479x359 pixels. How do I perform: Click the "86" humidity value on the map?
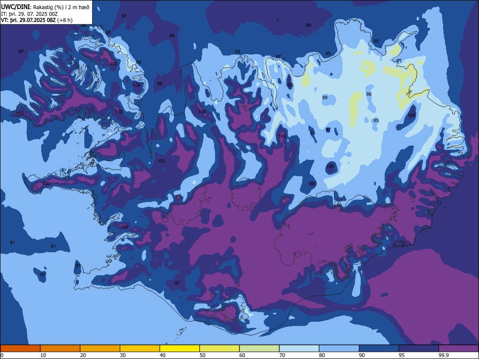pyautogui.click(x=369, y=94)
